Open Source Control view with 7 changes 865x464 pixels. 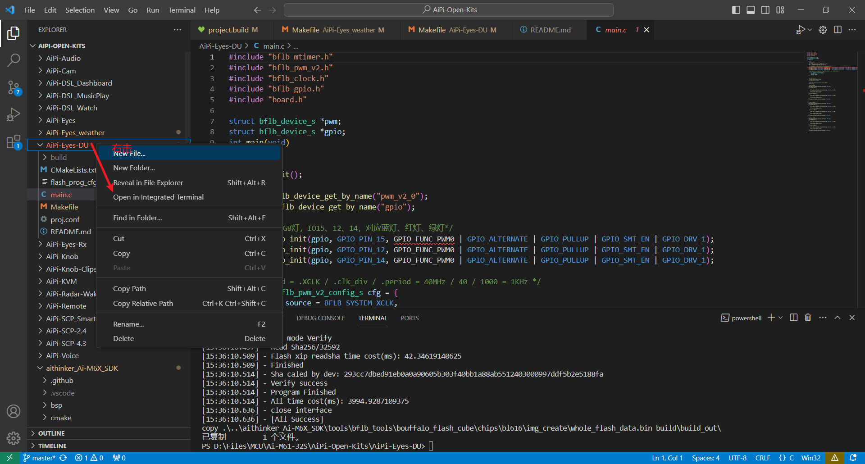pos(14,88)
